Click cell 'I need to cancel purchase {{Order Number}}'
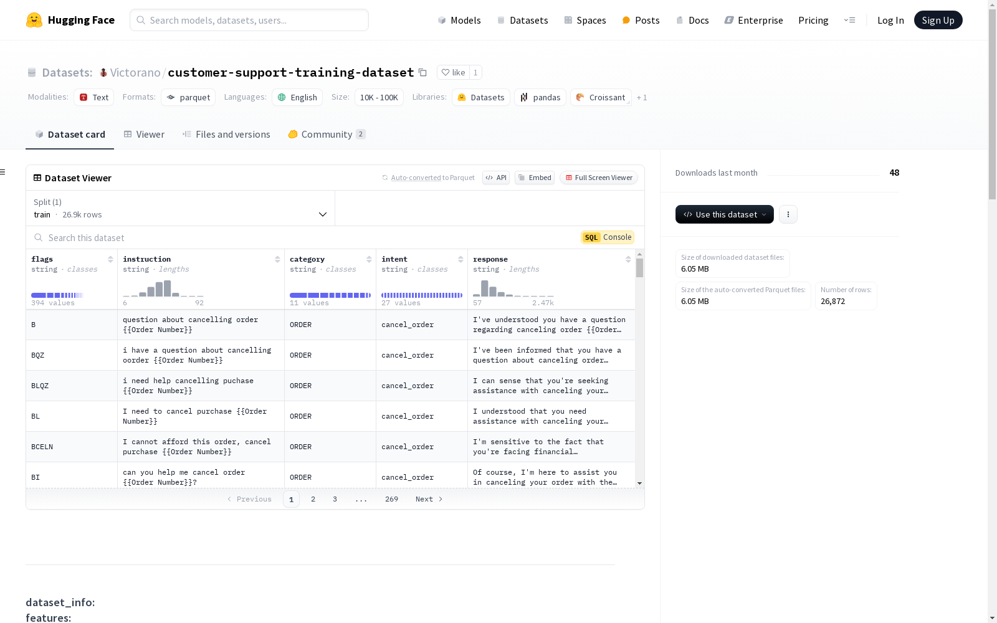Screen dimensions: 997x623 pos(201,416)
